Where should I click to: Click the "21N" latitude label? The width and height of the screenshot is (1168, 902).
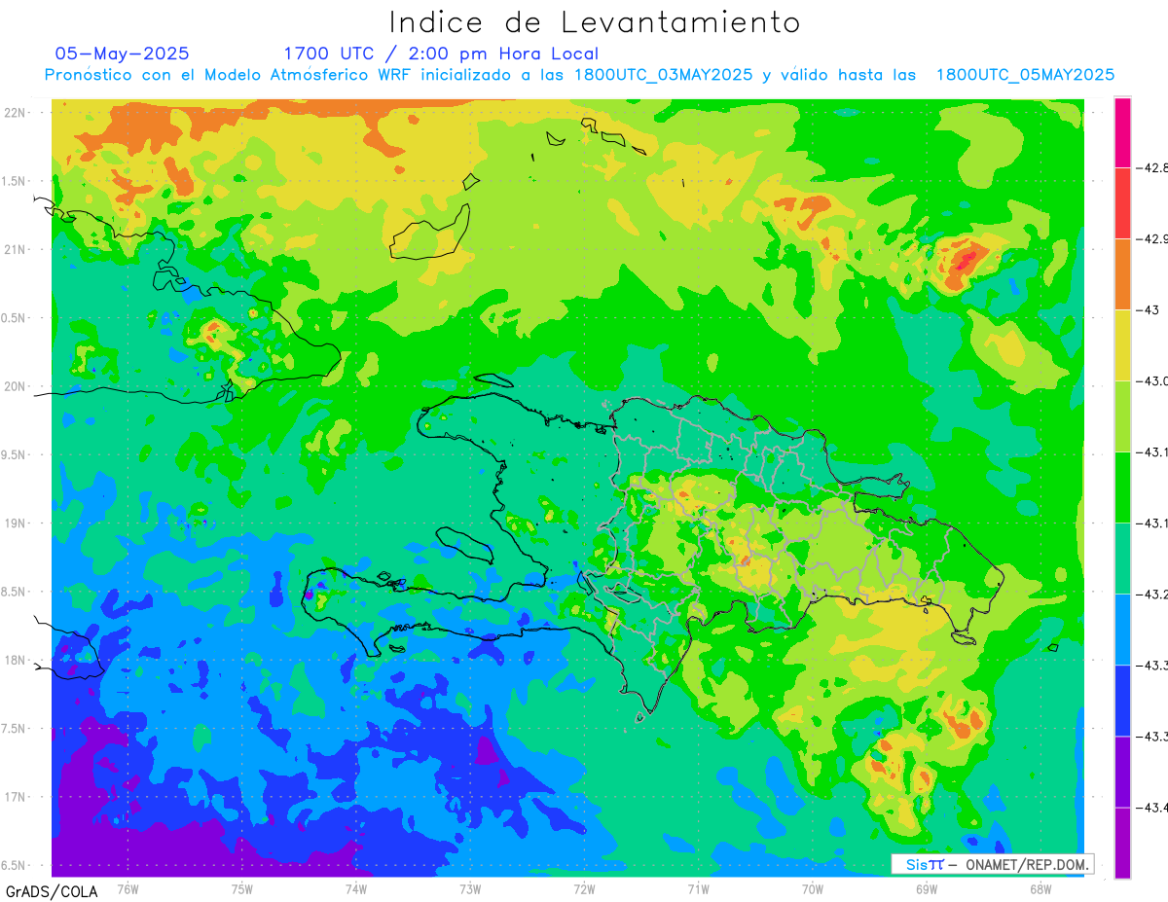(17, 249)
